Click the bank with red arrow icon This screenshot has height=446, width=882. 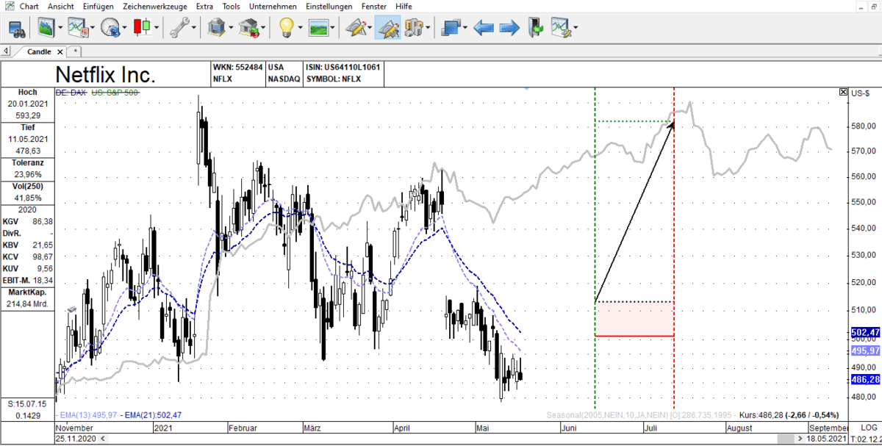pos(249,29)
